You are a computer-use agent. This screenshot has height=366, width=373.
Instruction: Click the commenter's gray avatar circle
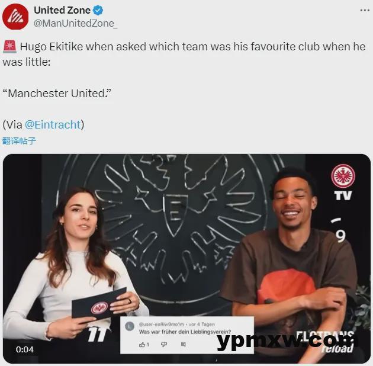coord(130,326)
